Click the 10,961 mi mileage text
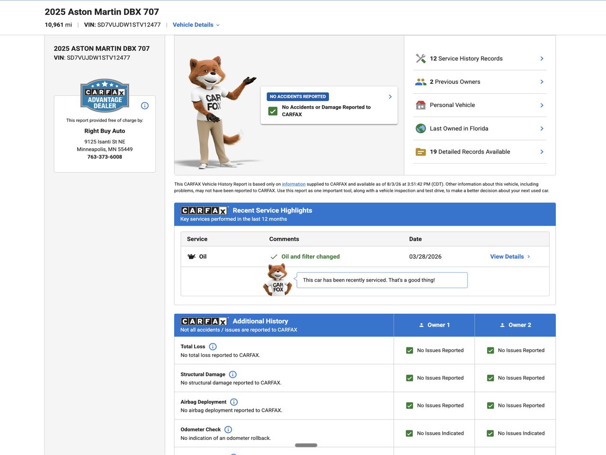The image size is (606, 455). click(x=58, y=25)
